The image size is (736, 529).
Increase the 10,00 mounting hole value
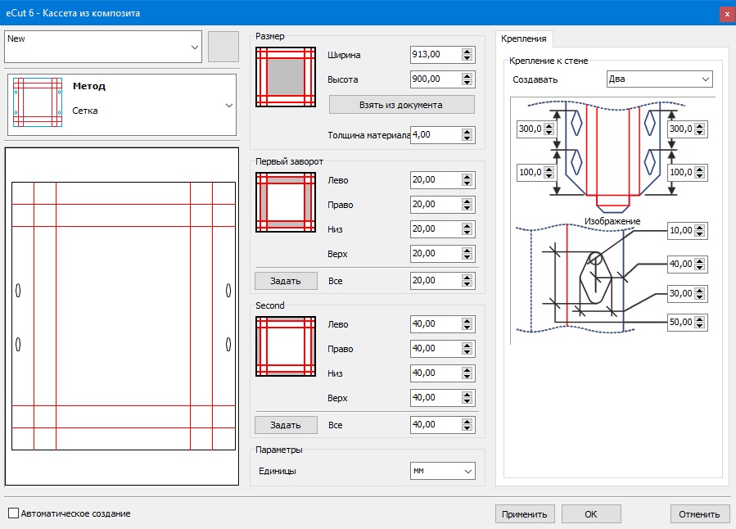700,227
